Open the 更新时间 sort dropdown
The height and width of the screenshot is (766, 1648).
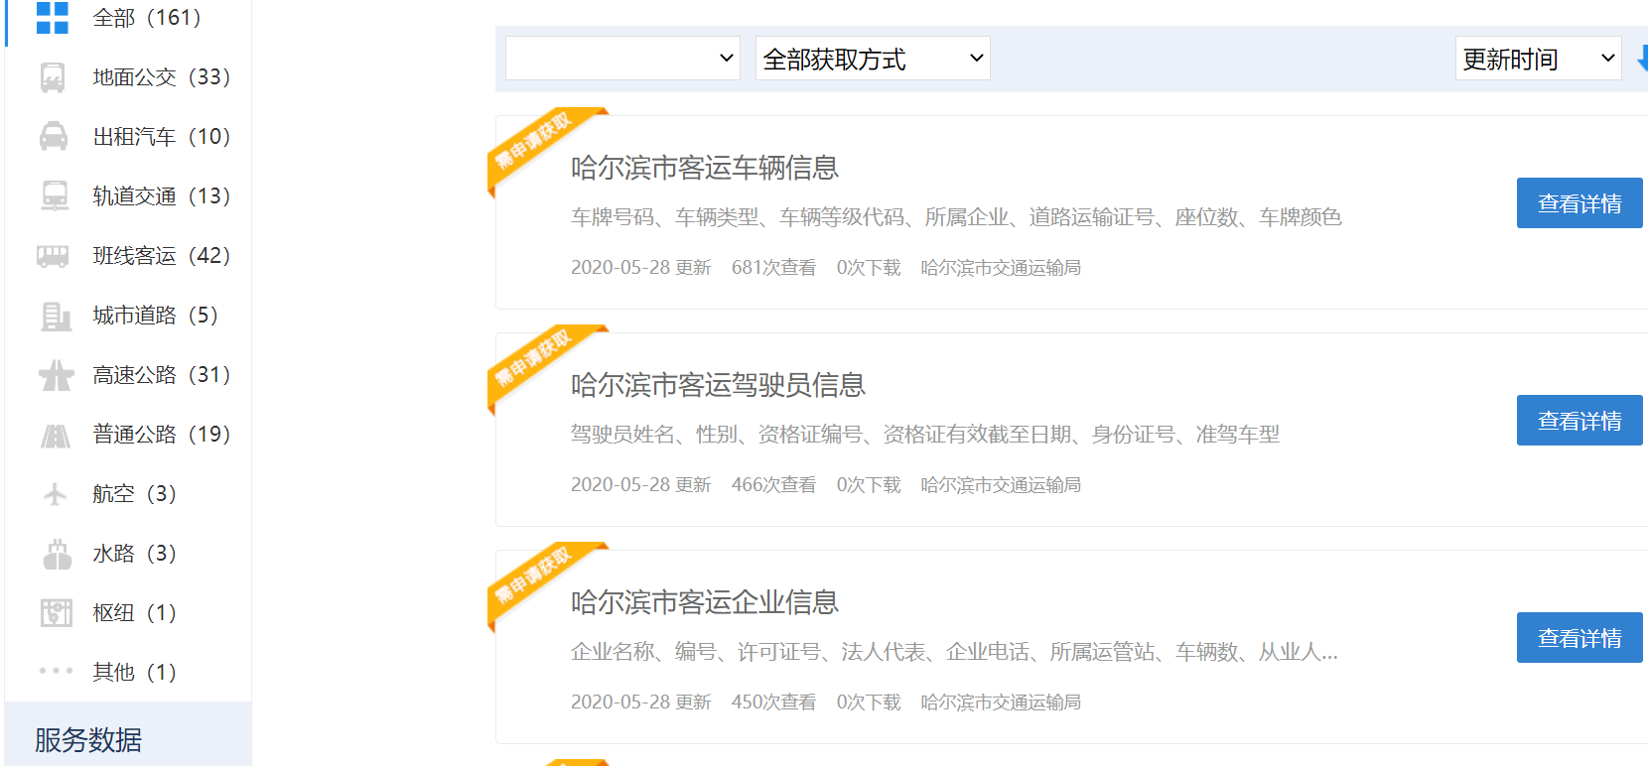pyautogui.click(x=1538, y=59)
